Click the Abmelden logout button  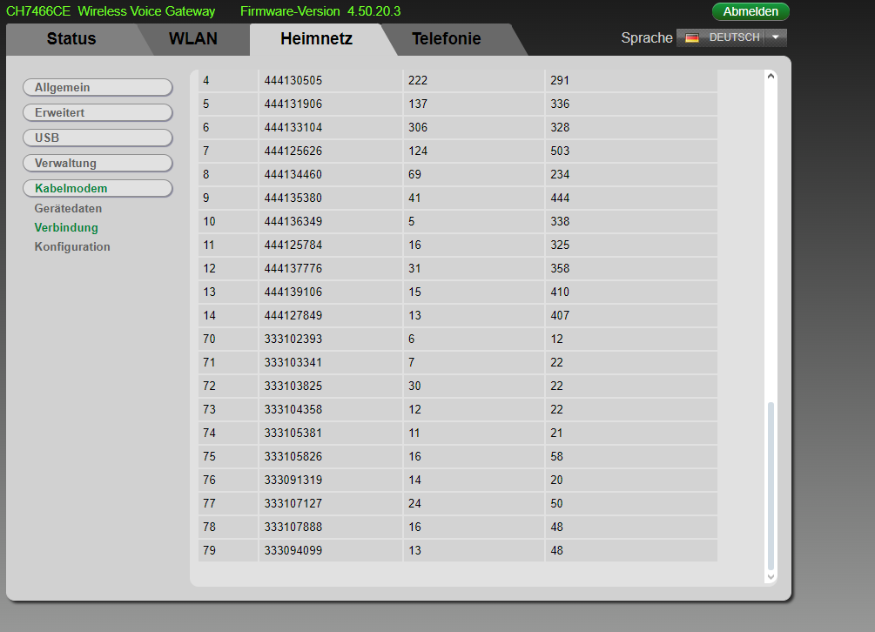750,11
